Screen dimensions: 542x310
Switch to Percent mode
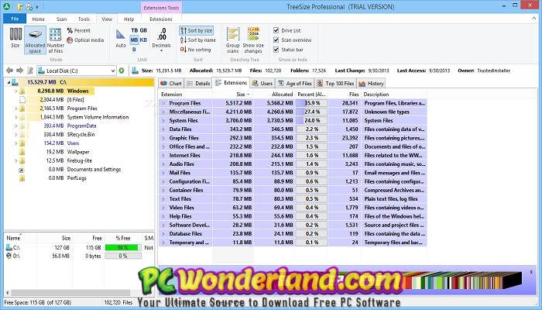(x=78, y=30)
